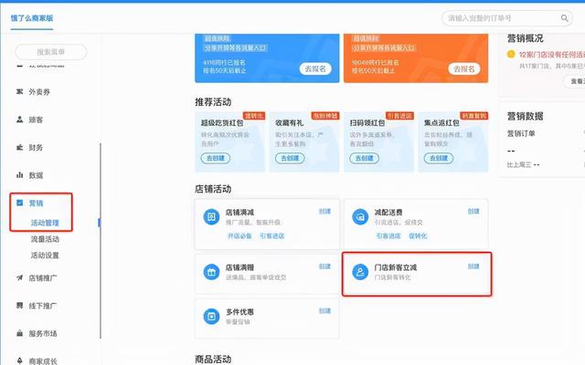Click 去报名 on the blue banner
This screenshot has width=585, height=365.
click(x=315, y=68)
